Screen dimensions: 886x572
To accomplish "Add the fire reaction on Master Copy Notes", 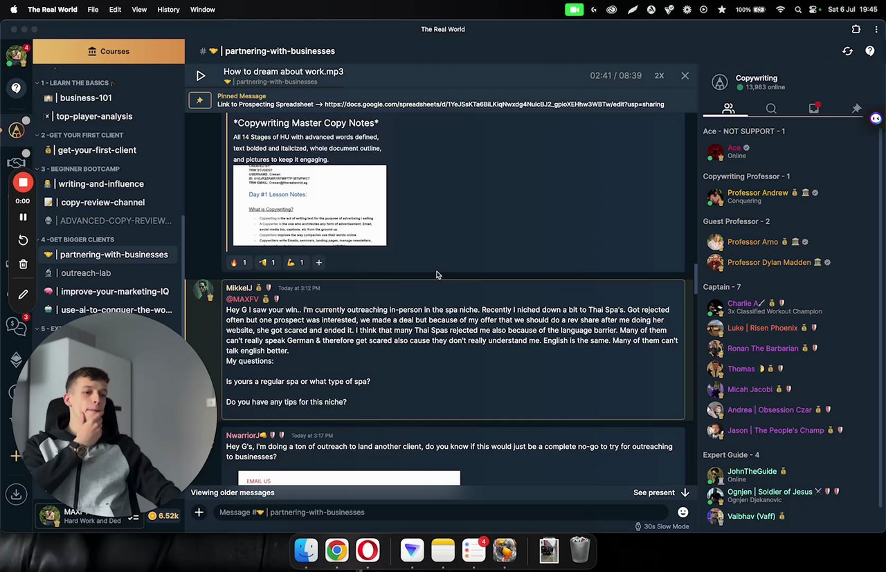I will (x=238, y=263).
